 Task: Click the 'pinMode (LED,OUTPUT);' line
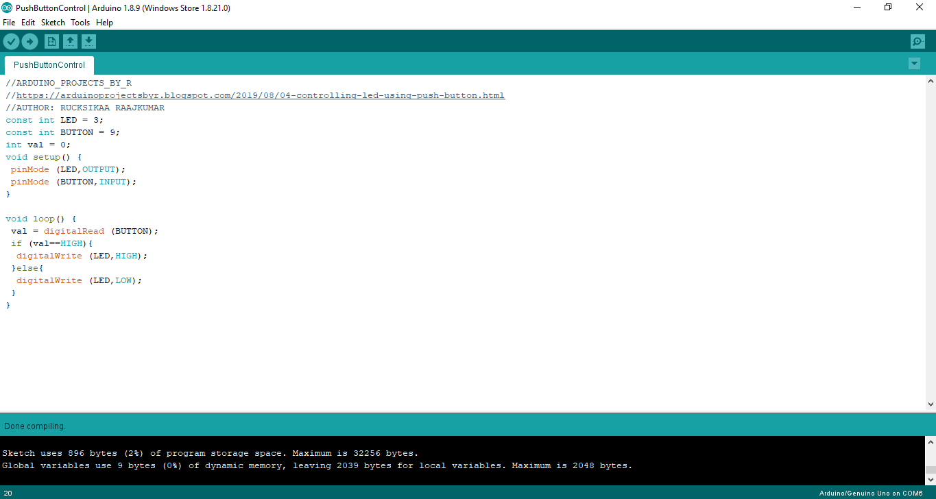pos(69,169)
